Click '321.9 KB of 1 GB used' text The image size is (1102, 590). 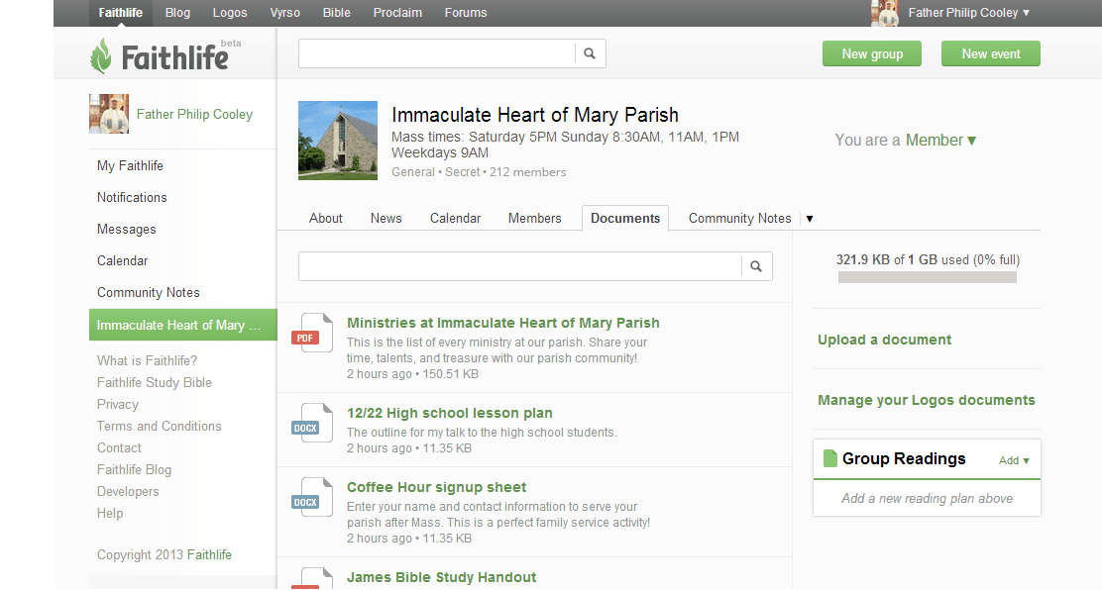coord(928,260)
